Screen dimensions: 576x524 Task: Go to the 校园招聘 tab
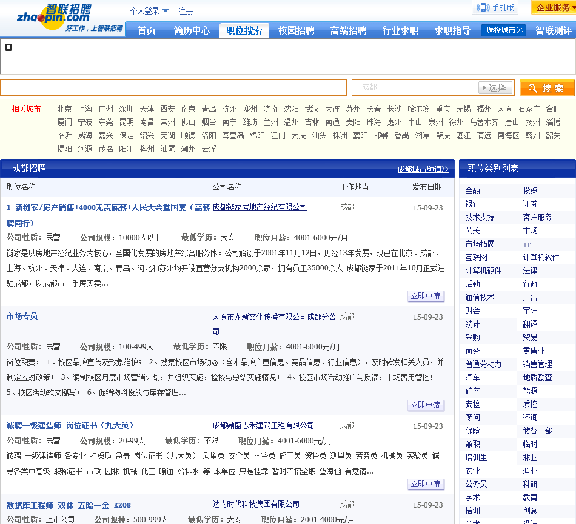[296, 30]
